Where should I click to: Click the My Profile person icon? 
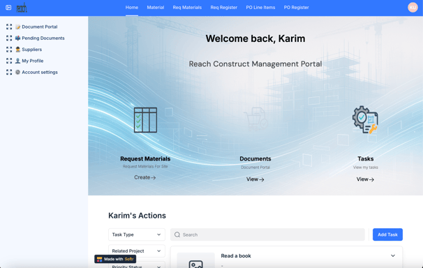[18, 61]
